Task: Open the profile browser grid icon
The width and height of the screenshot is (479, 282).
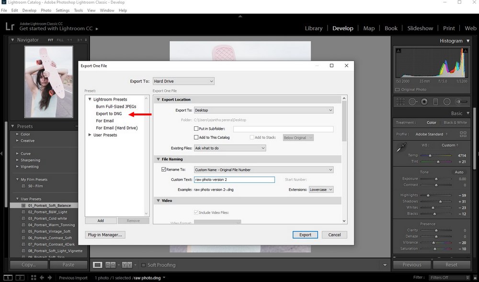Action: tap(463, 134)
